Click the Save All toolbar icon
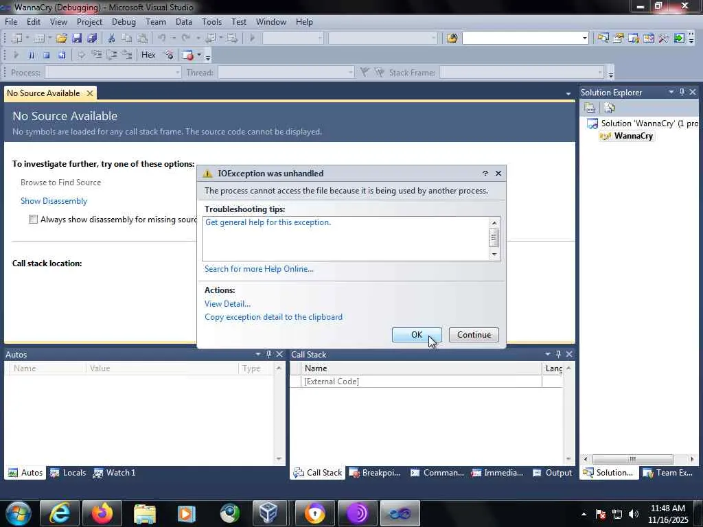 coord(92,38)
